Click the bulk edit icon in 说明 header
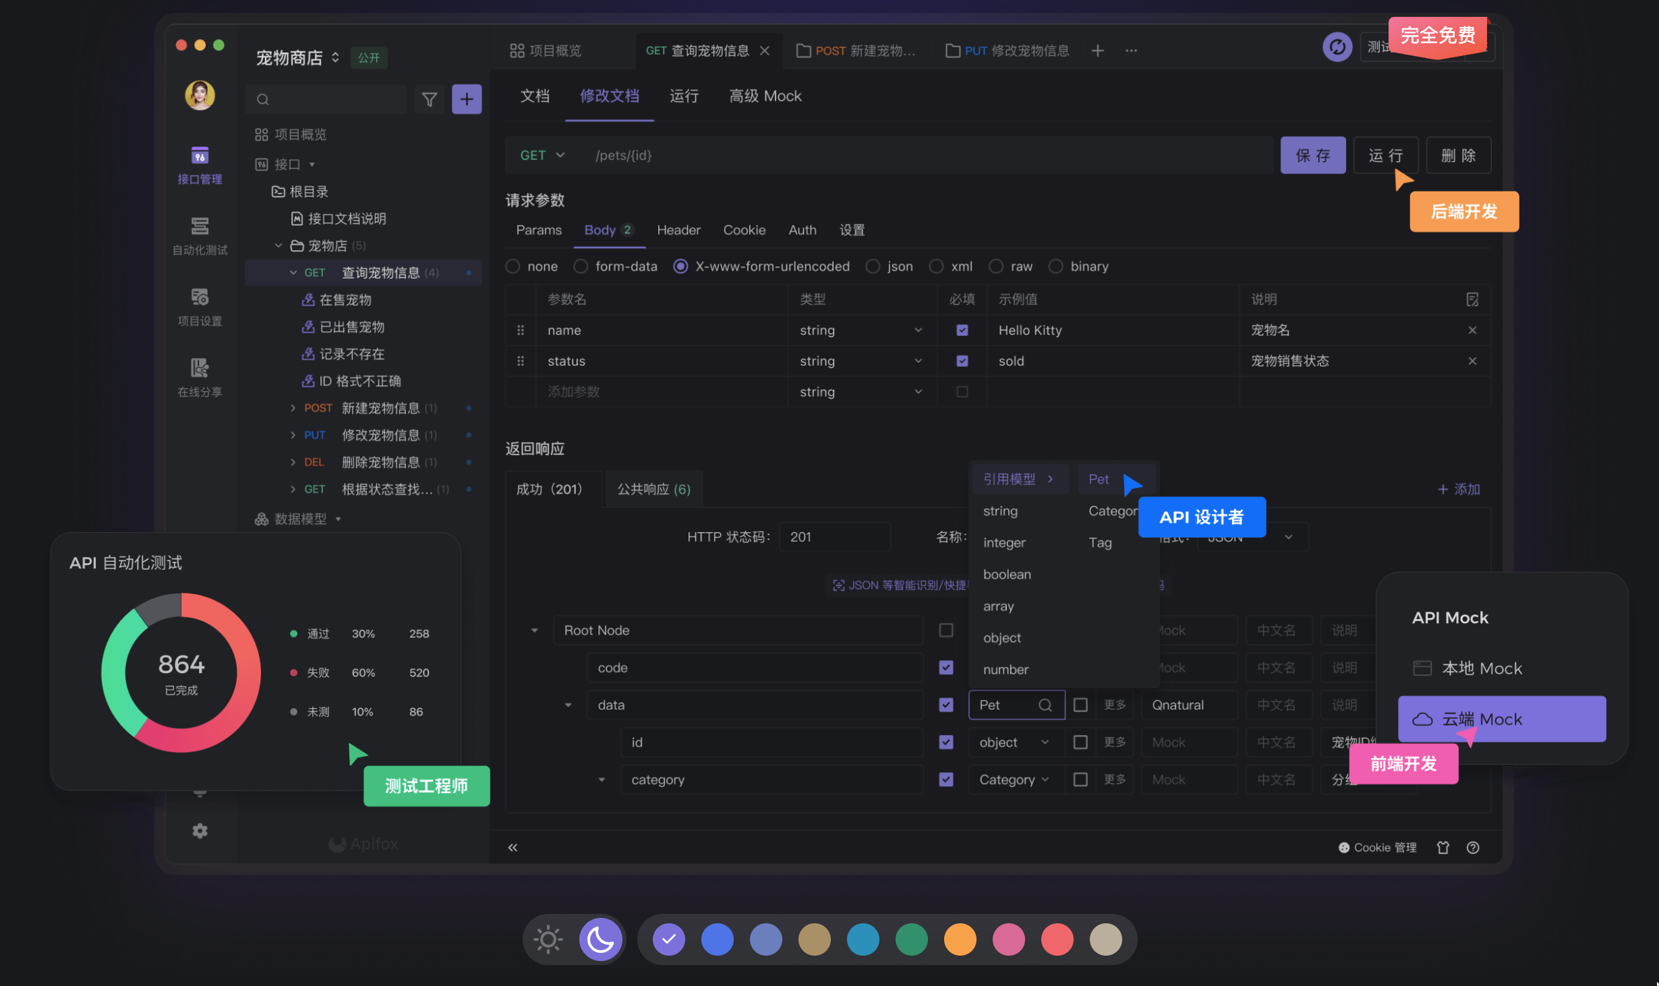This screenshot has width=1659, height=986. (x=1472, y=299)
